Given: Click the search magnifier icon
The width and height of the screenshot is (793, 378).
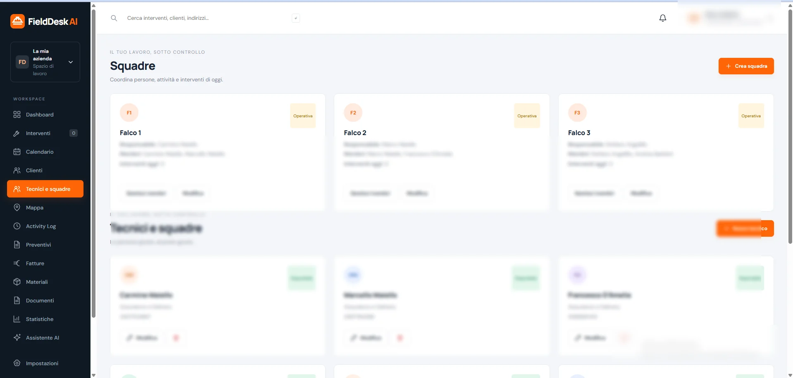Looking at the screenshot, I should [x=114, y=18].
